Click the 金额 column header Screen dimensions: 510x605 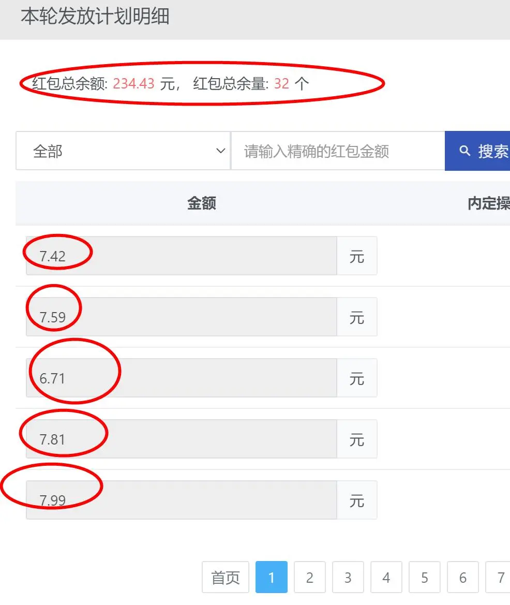click(x=201, y=203)
